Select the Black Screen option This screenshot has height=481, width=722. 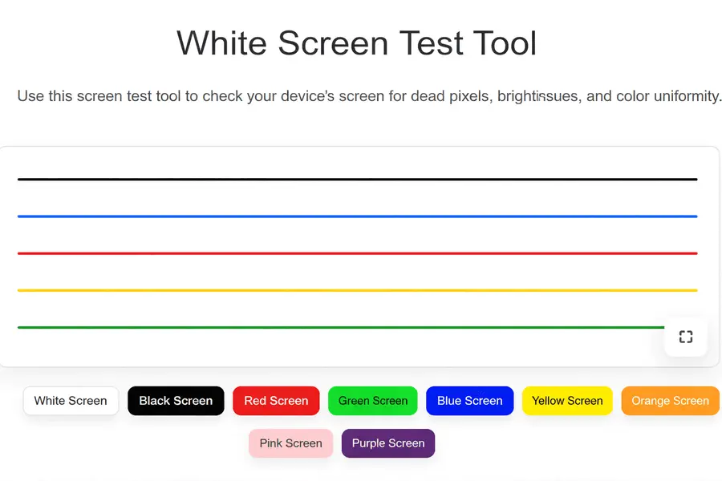pos(176,401)
